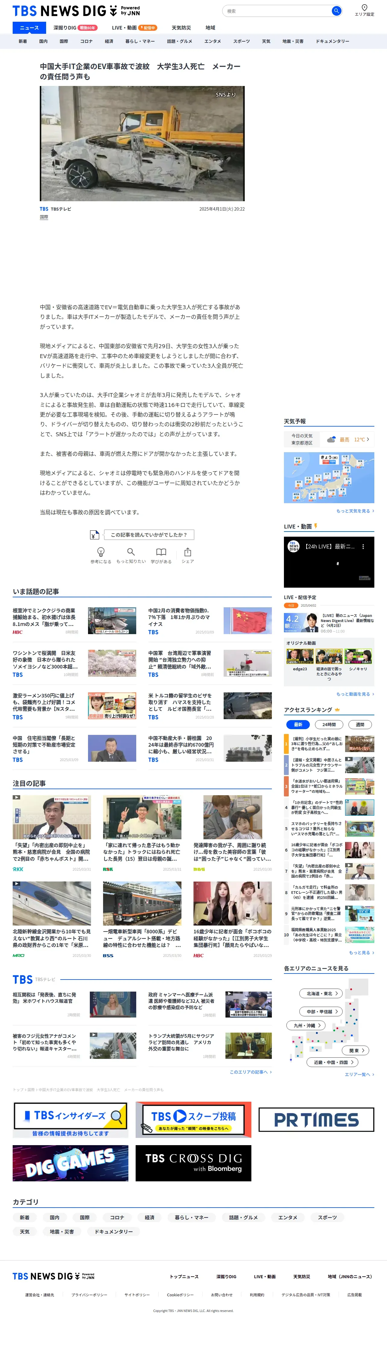Click 国際 in the breadcrumb trail

coord(31,1090)
